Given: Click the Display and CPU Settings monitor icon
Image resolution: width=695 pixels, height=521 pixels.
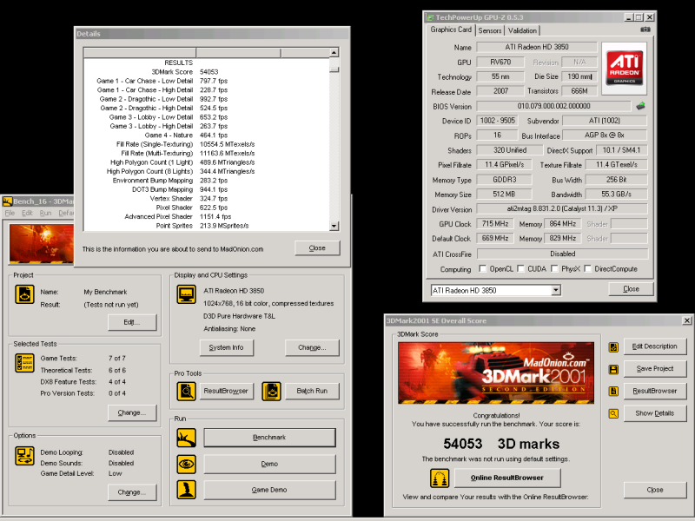Looking at the screenshot, I should tap(186, 294).
